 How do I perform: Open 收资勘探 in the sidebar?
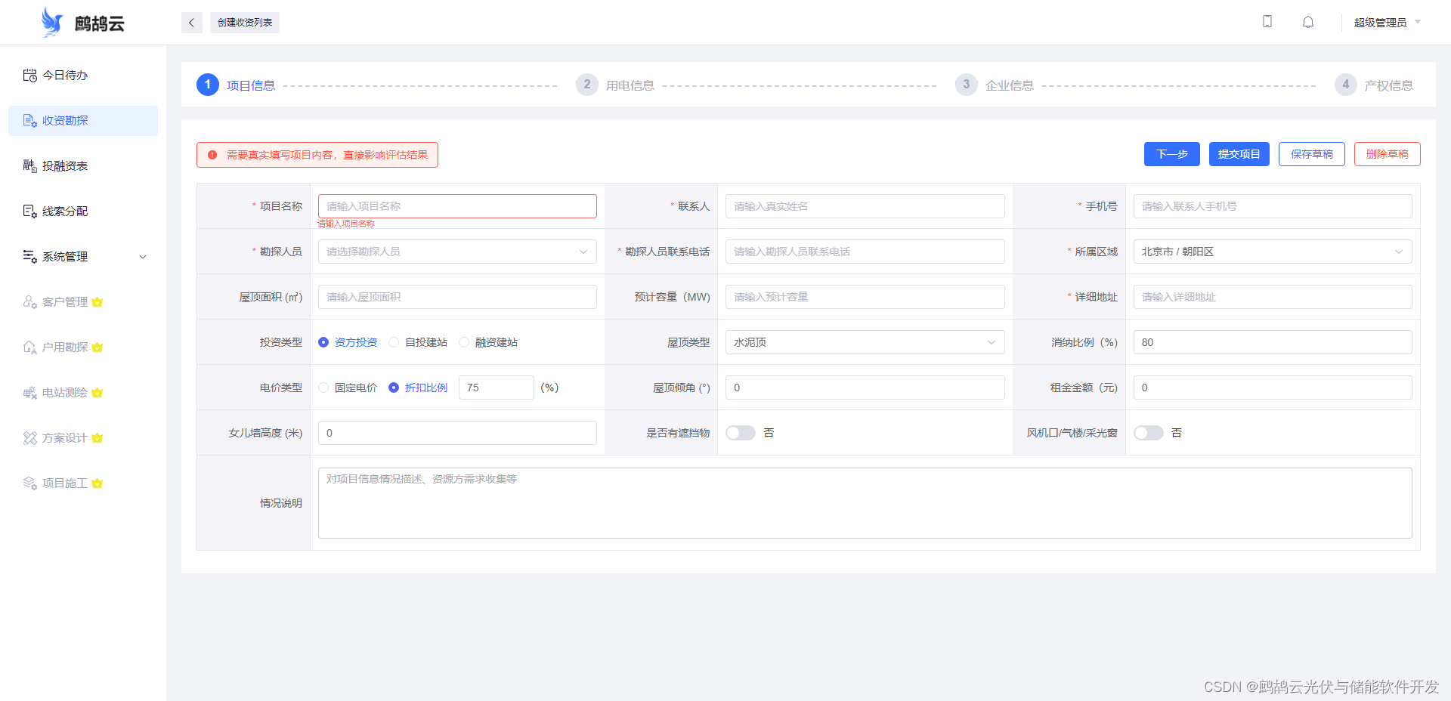(83, 121)
